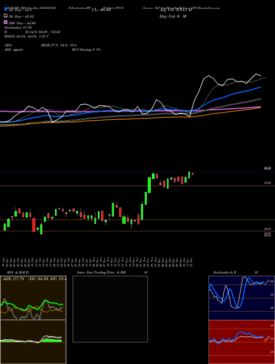The width and height of the screenshot is (275, 364).
Task: Click the ADX '(MGR) 27.8, 34.3, 19.4' values
Action: tap(58, 45)
